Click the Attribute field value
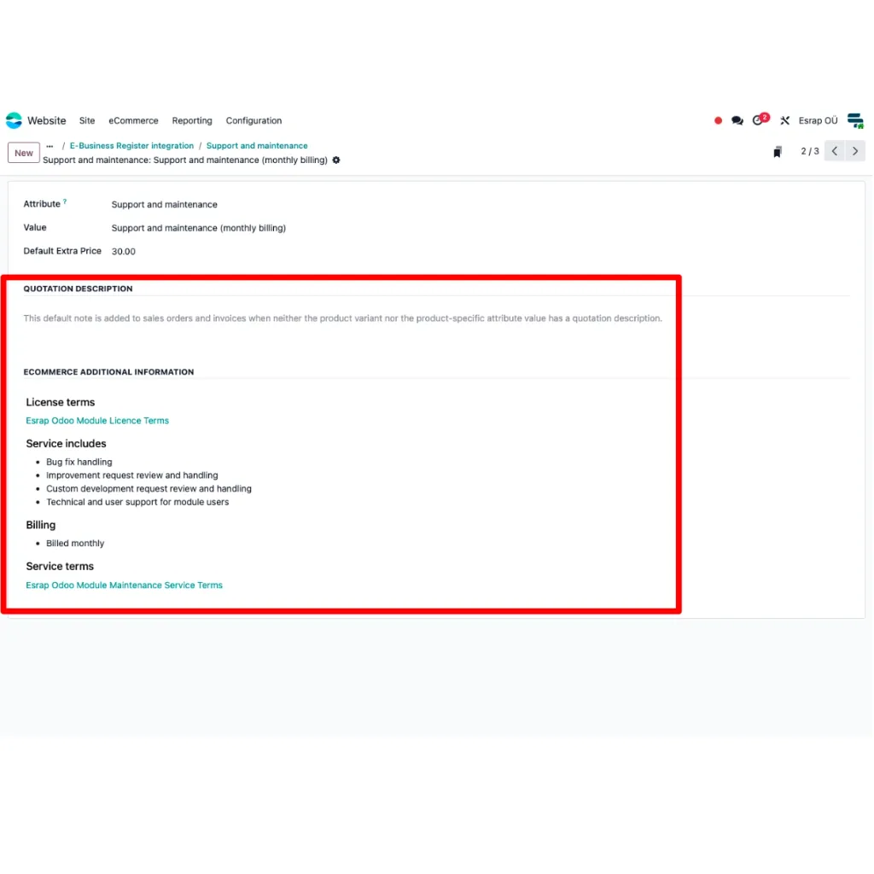The width and height of the screenshot is (874, 874). [165, 205]
